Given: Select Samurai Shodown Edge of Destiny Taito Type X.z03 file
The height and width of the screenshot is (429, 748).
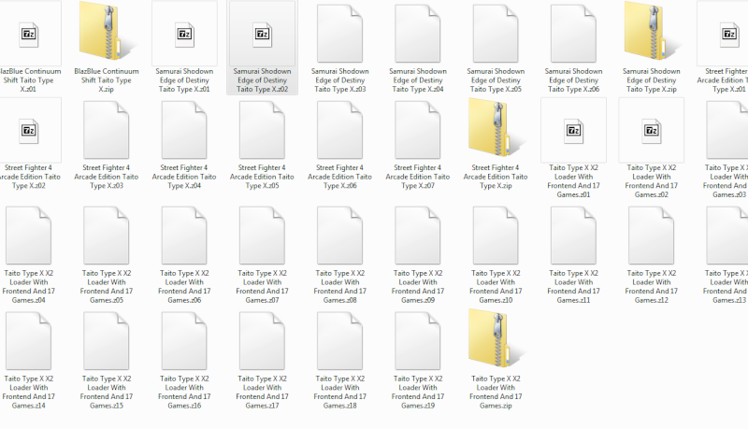Looking at the screenshot, I should (339, 34).
